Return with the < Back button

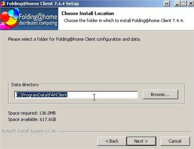(x=112, y=141)
